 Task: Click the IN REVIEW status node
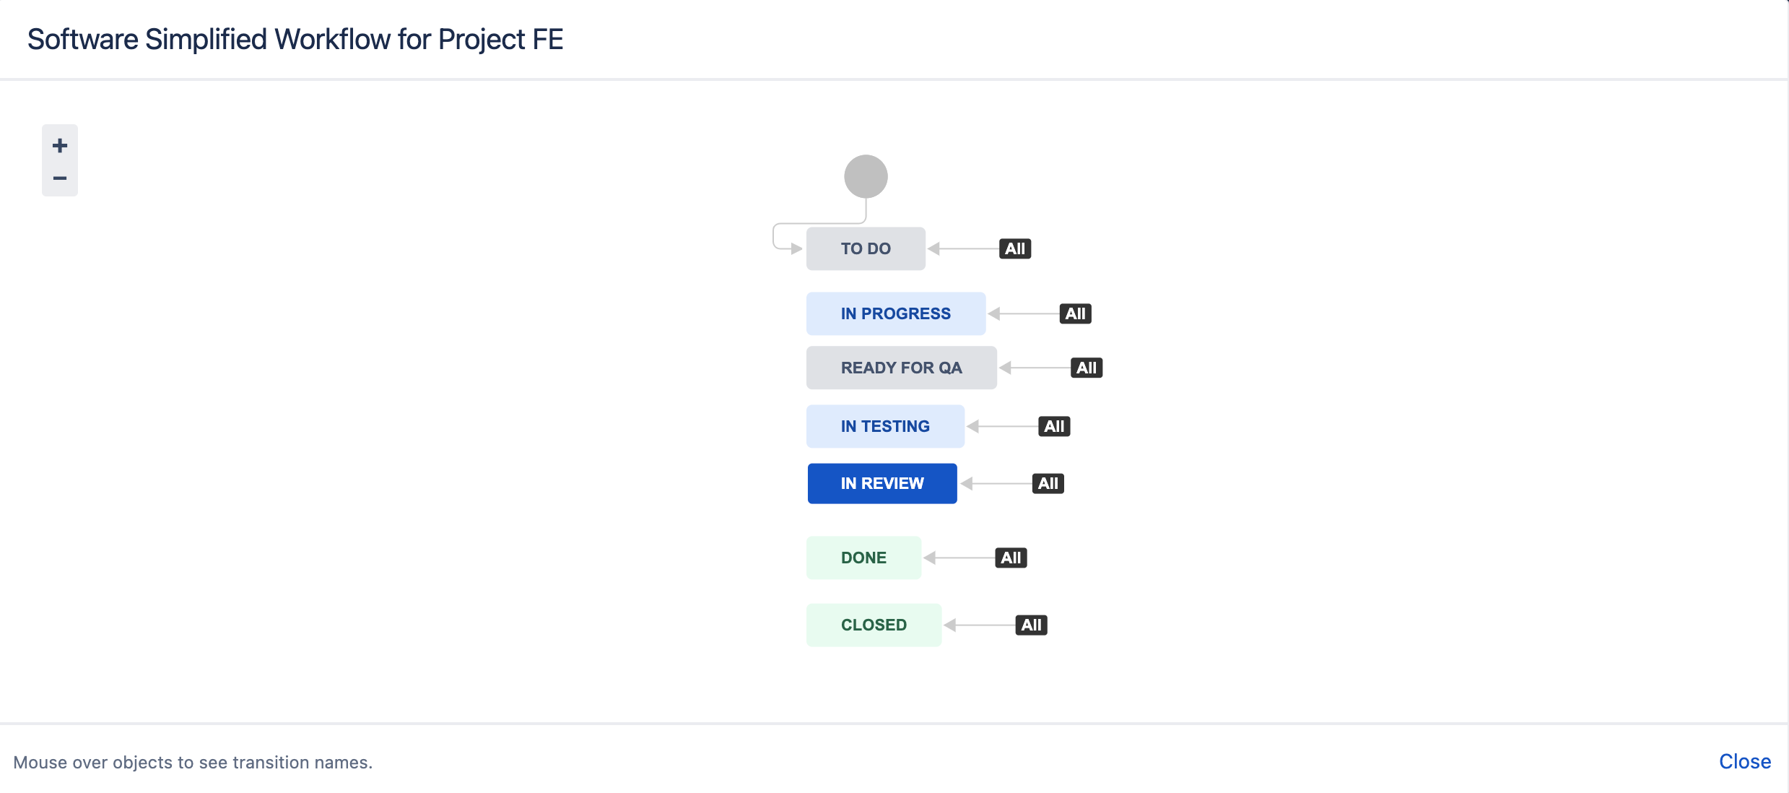pyautogui.click(x=882, y=483)
